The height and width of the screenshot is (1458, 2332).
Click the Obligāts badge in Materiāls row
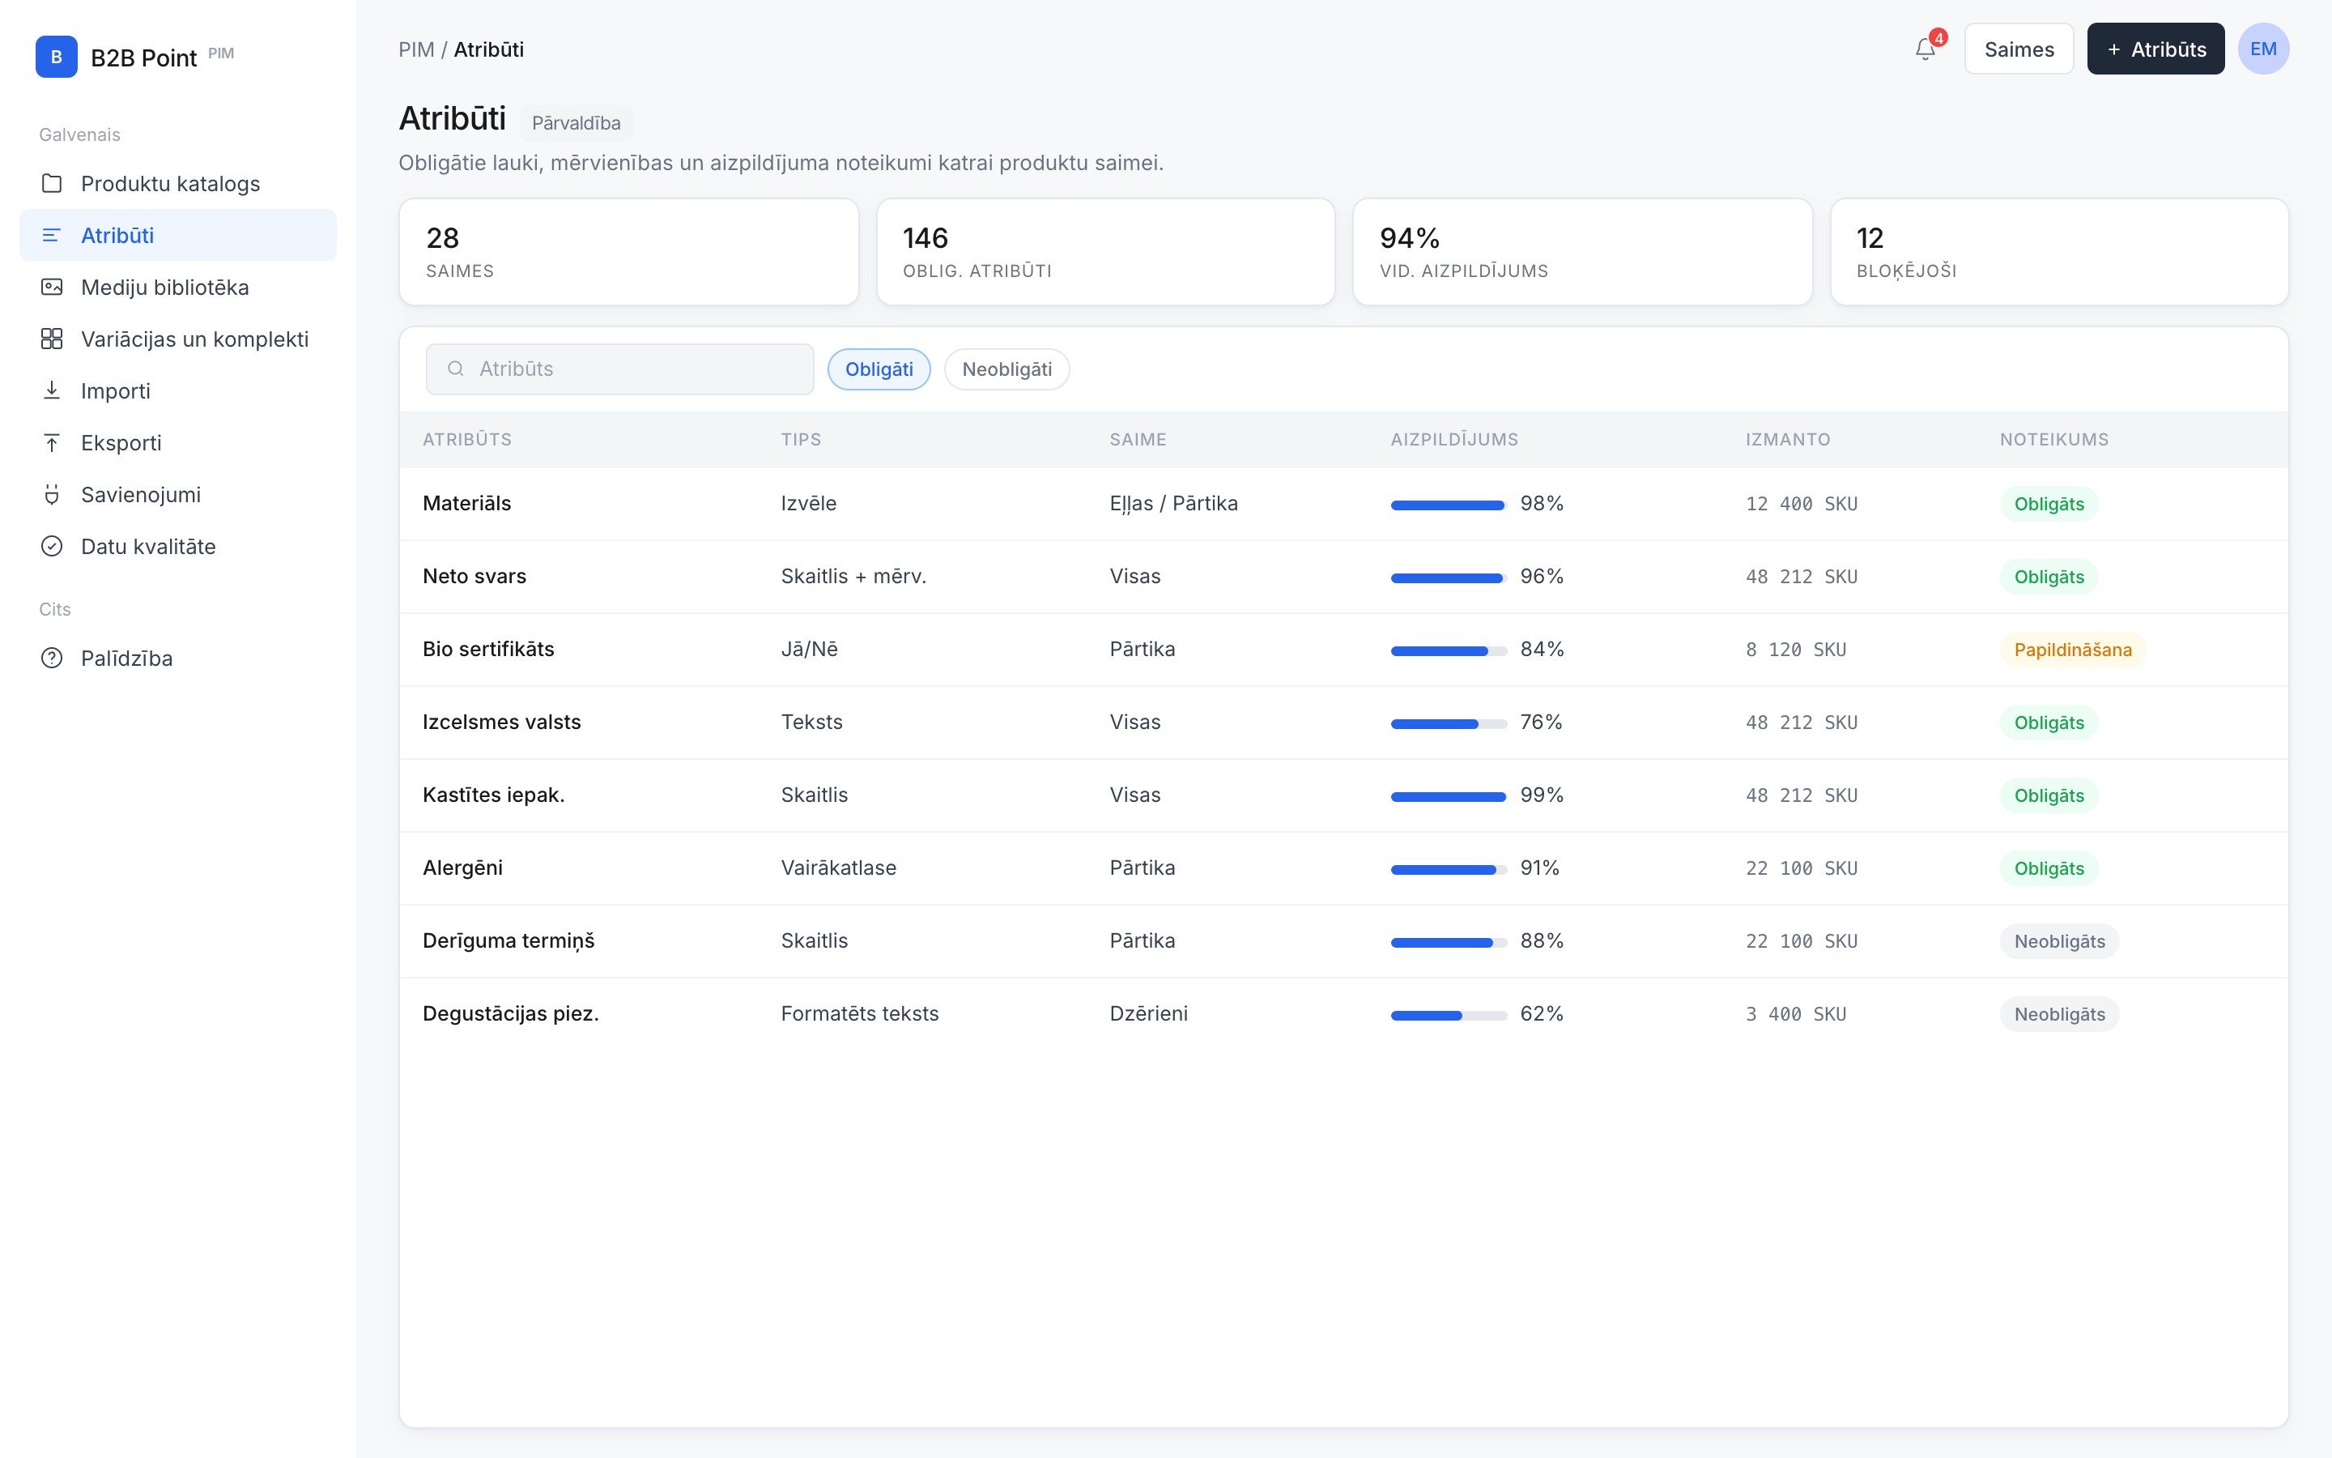click(x=2049, y=505)
